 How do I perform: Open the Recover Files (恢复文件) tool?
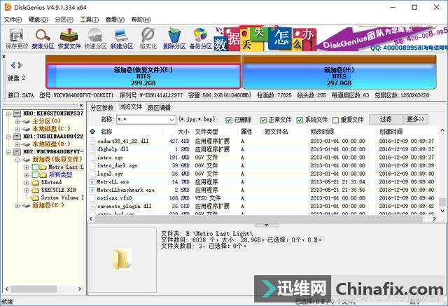(x=69, y=39)
